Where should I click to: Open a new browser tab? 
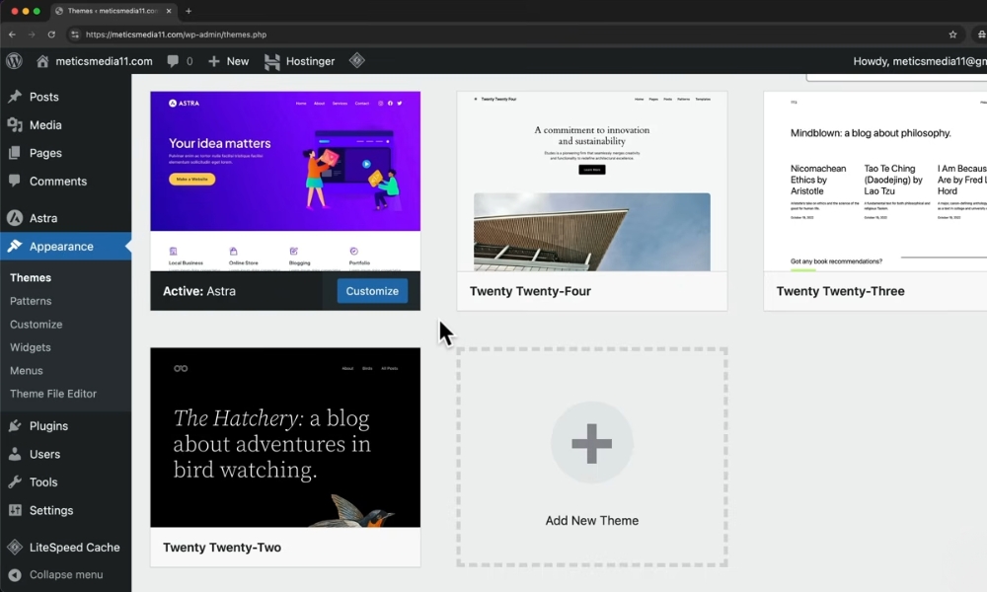pos(189,11)
